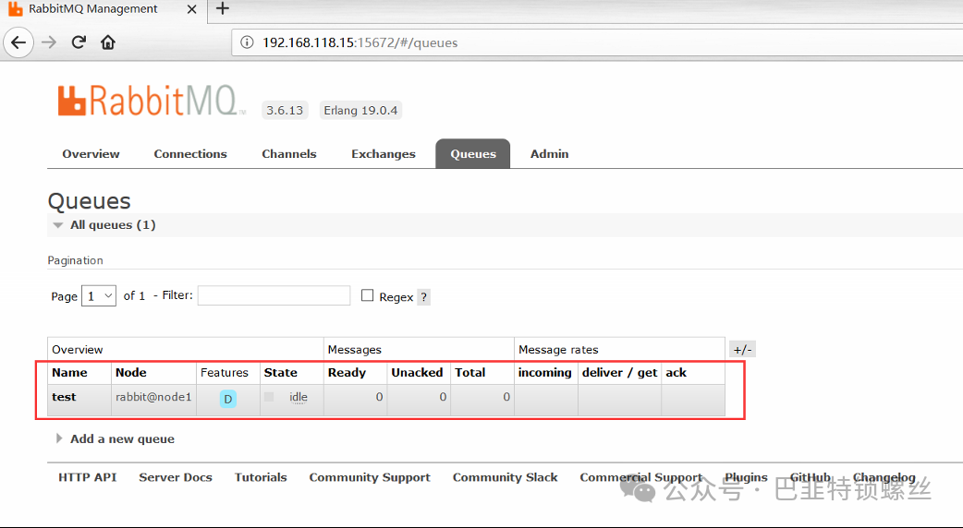Open a new browser tab with plus icon

223,8
